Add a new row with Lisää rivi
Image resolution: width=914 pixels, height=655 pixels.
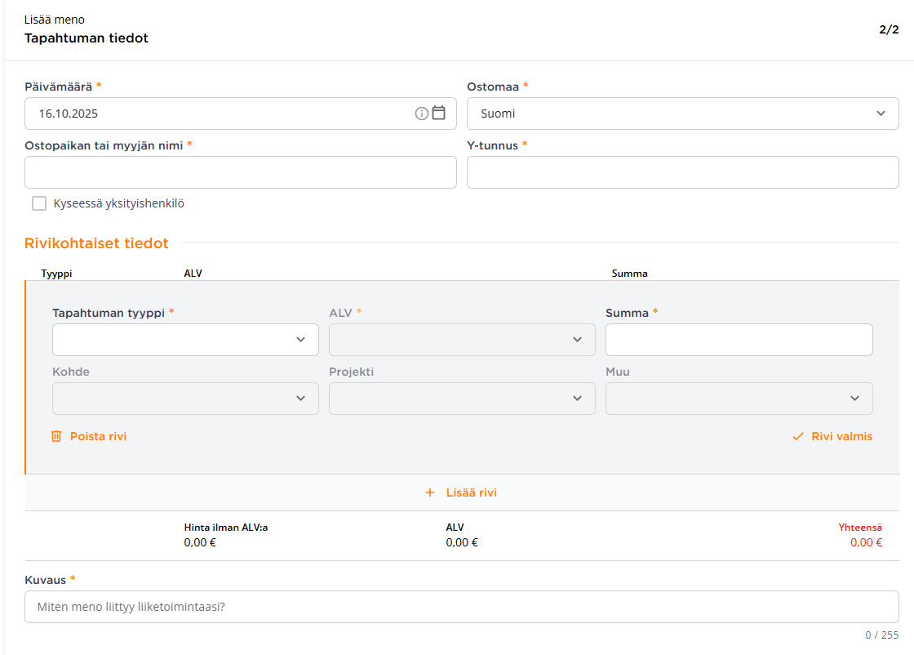click(471, 492)
